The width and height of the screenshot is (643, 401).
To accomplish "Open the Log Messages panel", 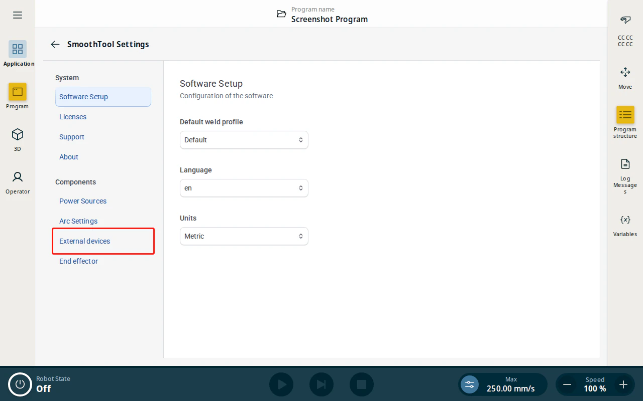I will tap(625, 164).
